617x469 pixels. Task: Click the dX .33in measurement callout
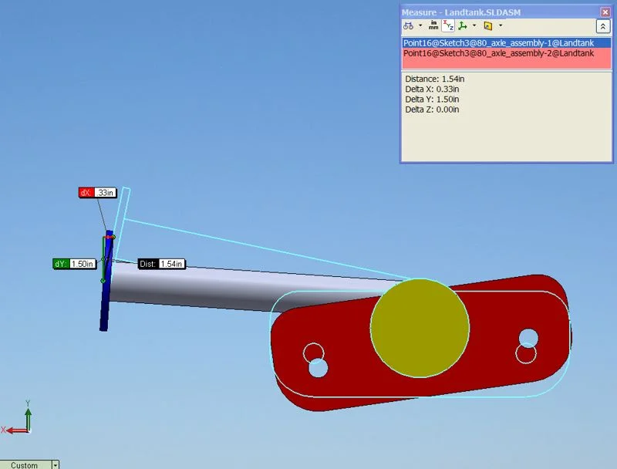click(x=98, y=193)
